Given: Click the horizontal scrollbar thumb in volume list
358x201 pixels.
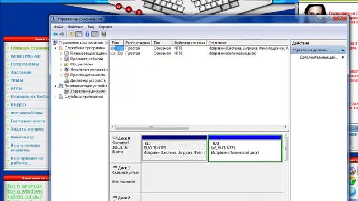Looking at the screenshot, I should click(x=152, y=127).
